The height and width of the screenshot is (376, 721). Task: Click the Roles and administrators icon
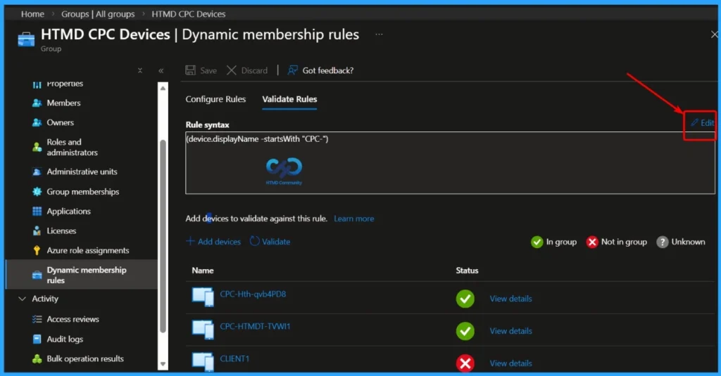click(37, 147)
